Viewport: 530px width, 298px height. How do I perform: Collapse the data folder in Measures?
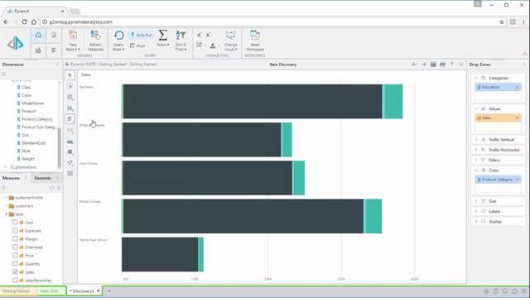[x=6, y=214]
